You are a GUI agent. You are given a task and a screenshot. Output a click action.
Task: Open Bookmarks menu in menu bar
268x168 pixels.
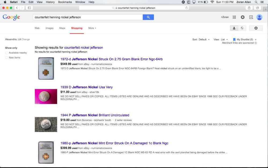click(65, 2)
